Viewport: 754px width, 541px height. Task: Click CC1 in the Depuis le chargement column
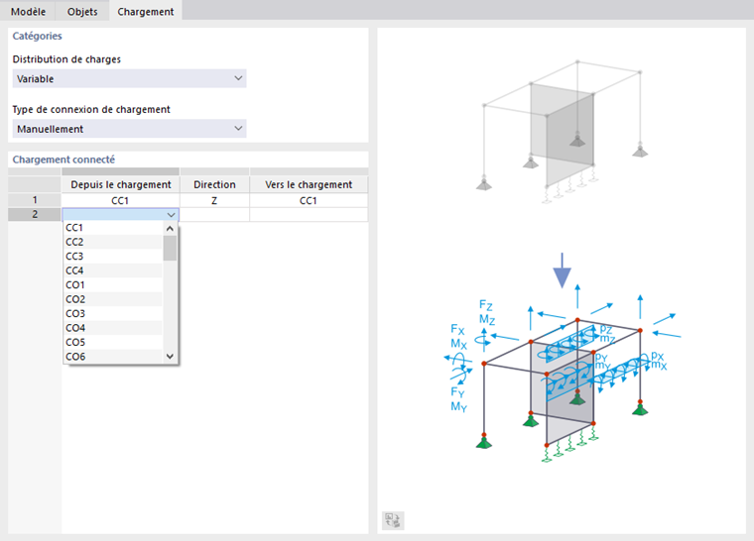point(121,200)
